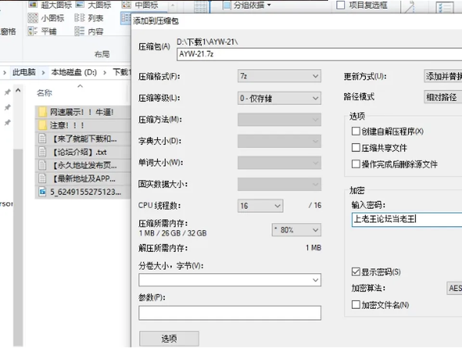Enable the 加密文件名 checkbox
Viewport: 462px width, 348px height.
pos(356,304)
